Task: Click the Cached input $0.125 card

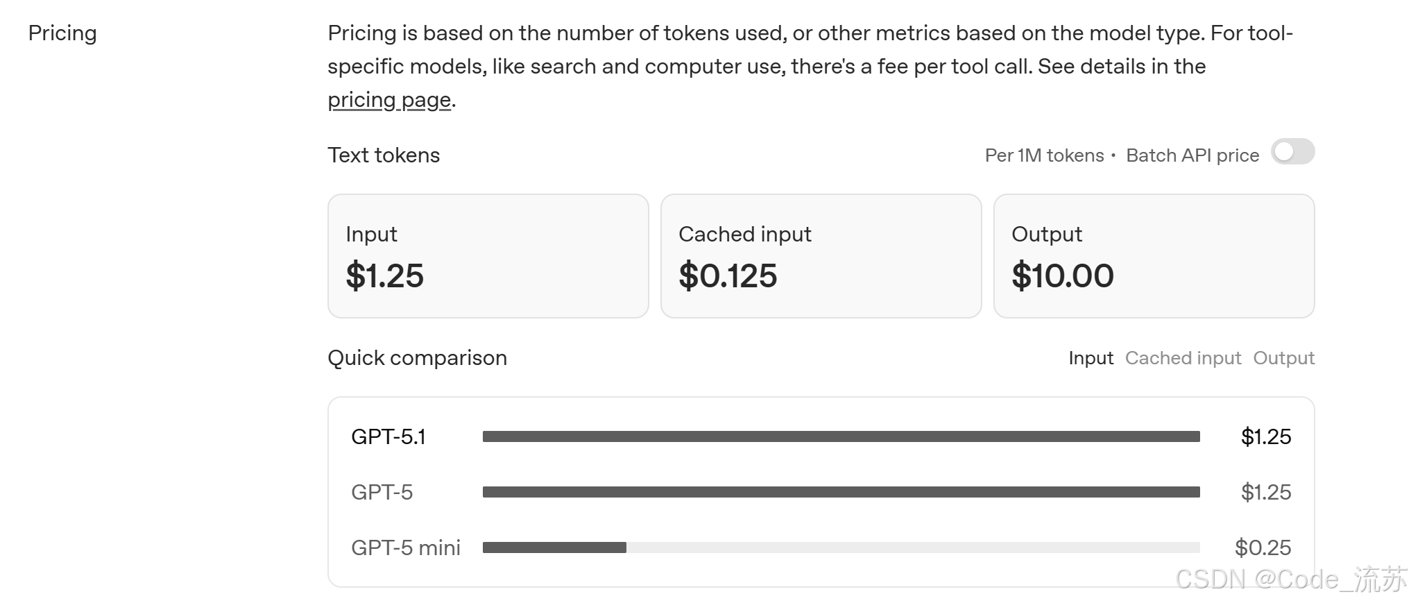Action: coord(821,256)
